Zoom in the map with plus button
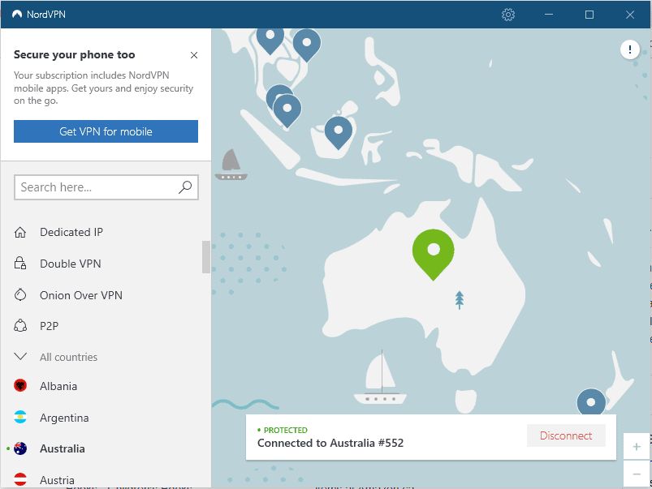The height and width of the screenshot is (489, 652). click(x=637, y=447)
